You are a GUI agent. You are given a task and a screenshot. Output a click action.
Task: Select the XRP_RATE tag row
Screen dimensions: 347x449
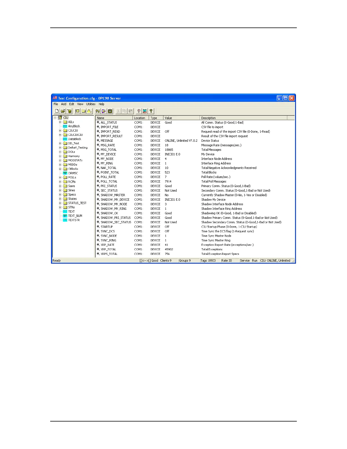(195, 245)
